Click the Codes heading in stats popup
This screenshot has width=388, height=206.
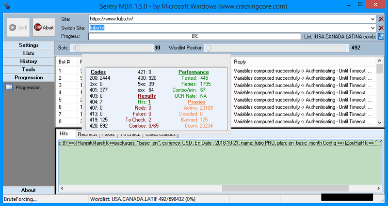(98, 72)
